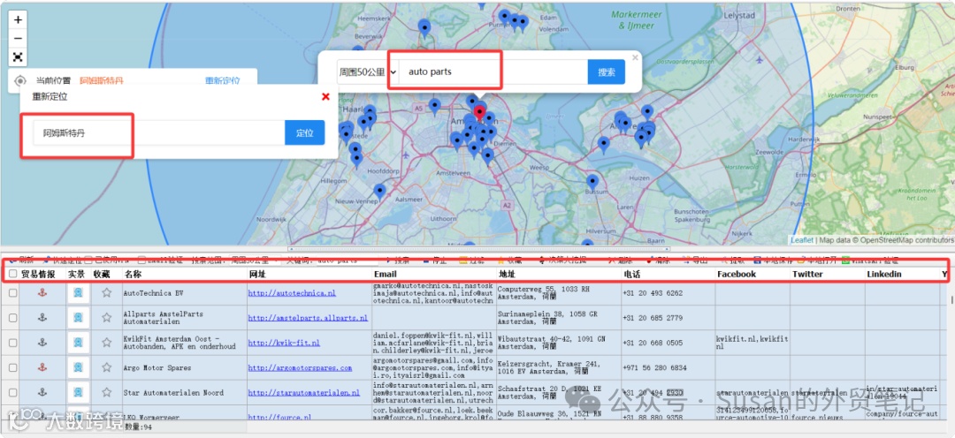Viewport: 955px width, 438px height.
Task: Open trade intelligence anchor for AutoTechnica BV
Action: (x=42, y=292)
